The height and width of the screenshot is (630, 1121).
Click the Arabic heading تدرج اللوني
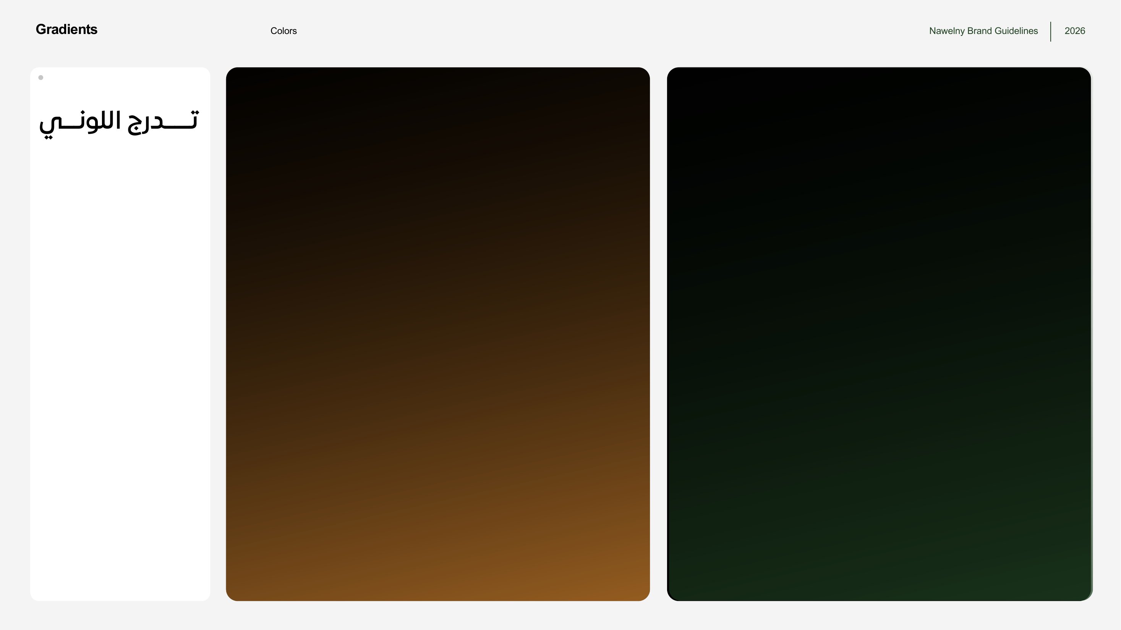(119, 124)
